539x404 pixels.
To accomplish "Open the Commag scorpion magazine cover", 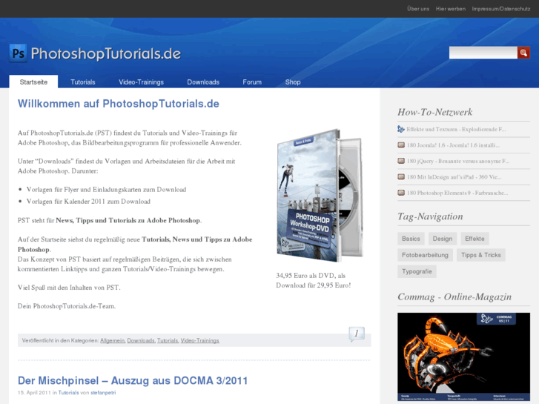I will click(x=463, y=357).
